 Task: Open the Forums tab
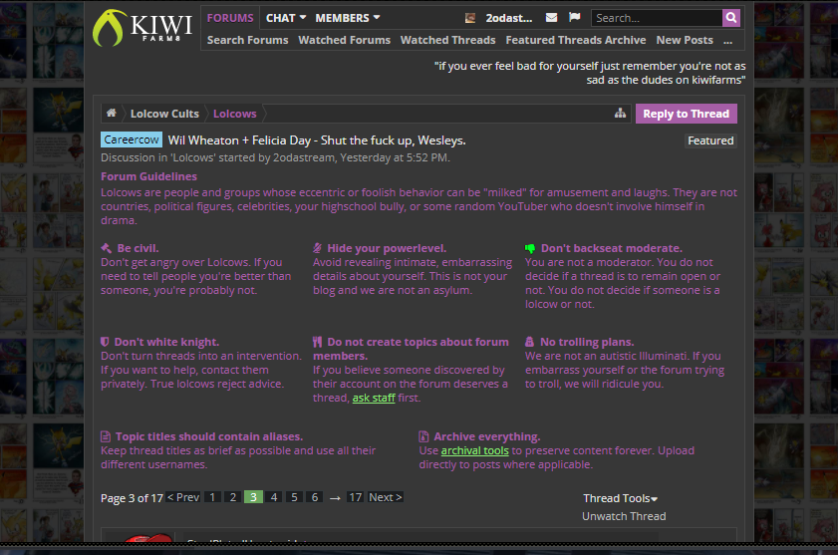pyautogui.click(x=230, y=18)
